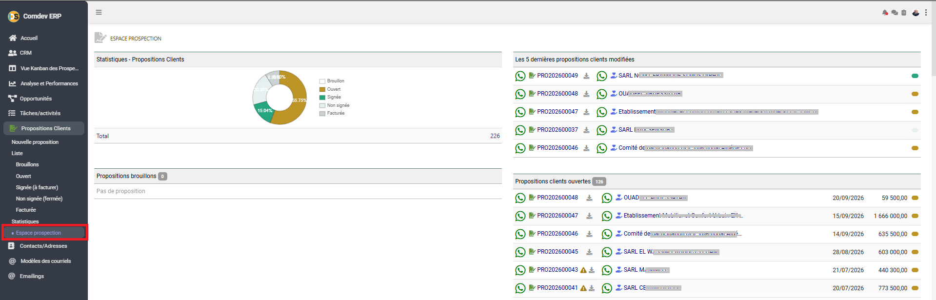
Task: Open PRO202600043 proposal link
Action: [558, 270]
